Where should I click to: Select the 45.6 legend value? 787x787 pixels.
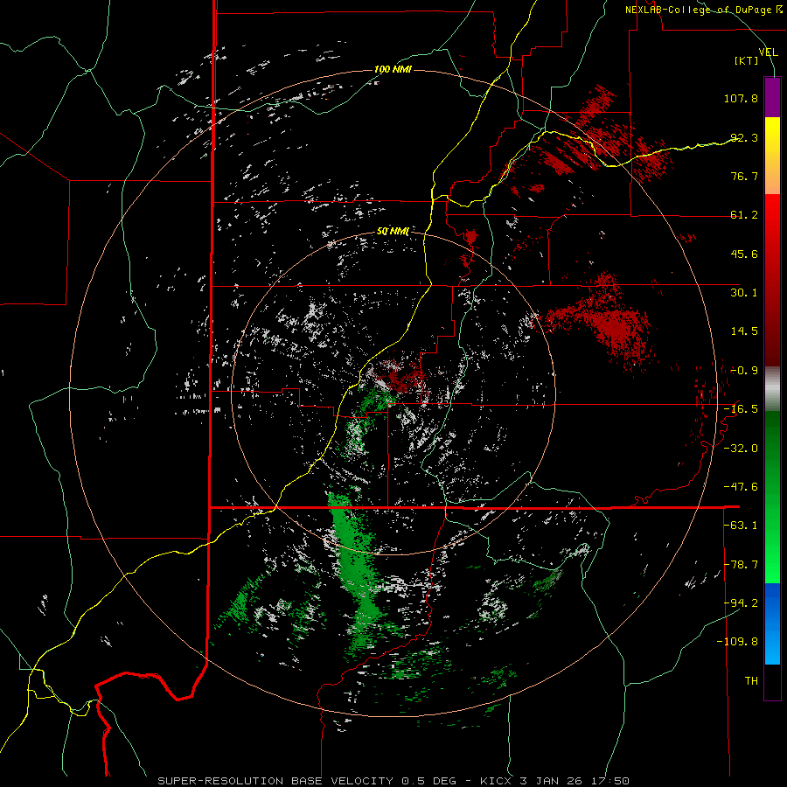[744, 254]
